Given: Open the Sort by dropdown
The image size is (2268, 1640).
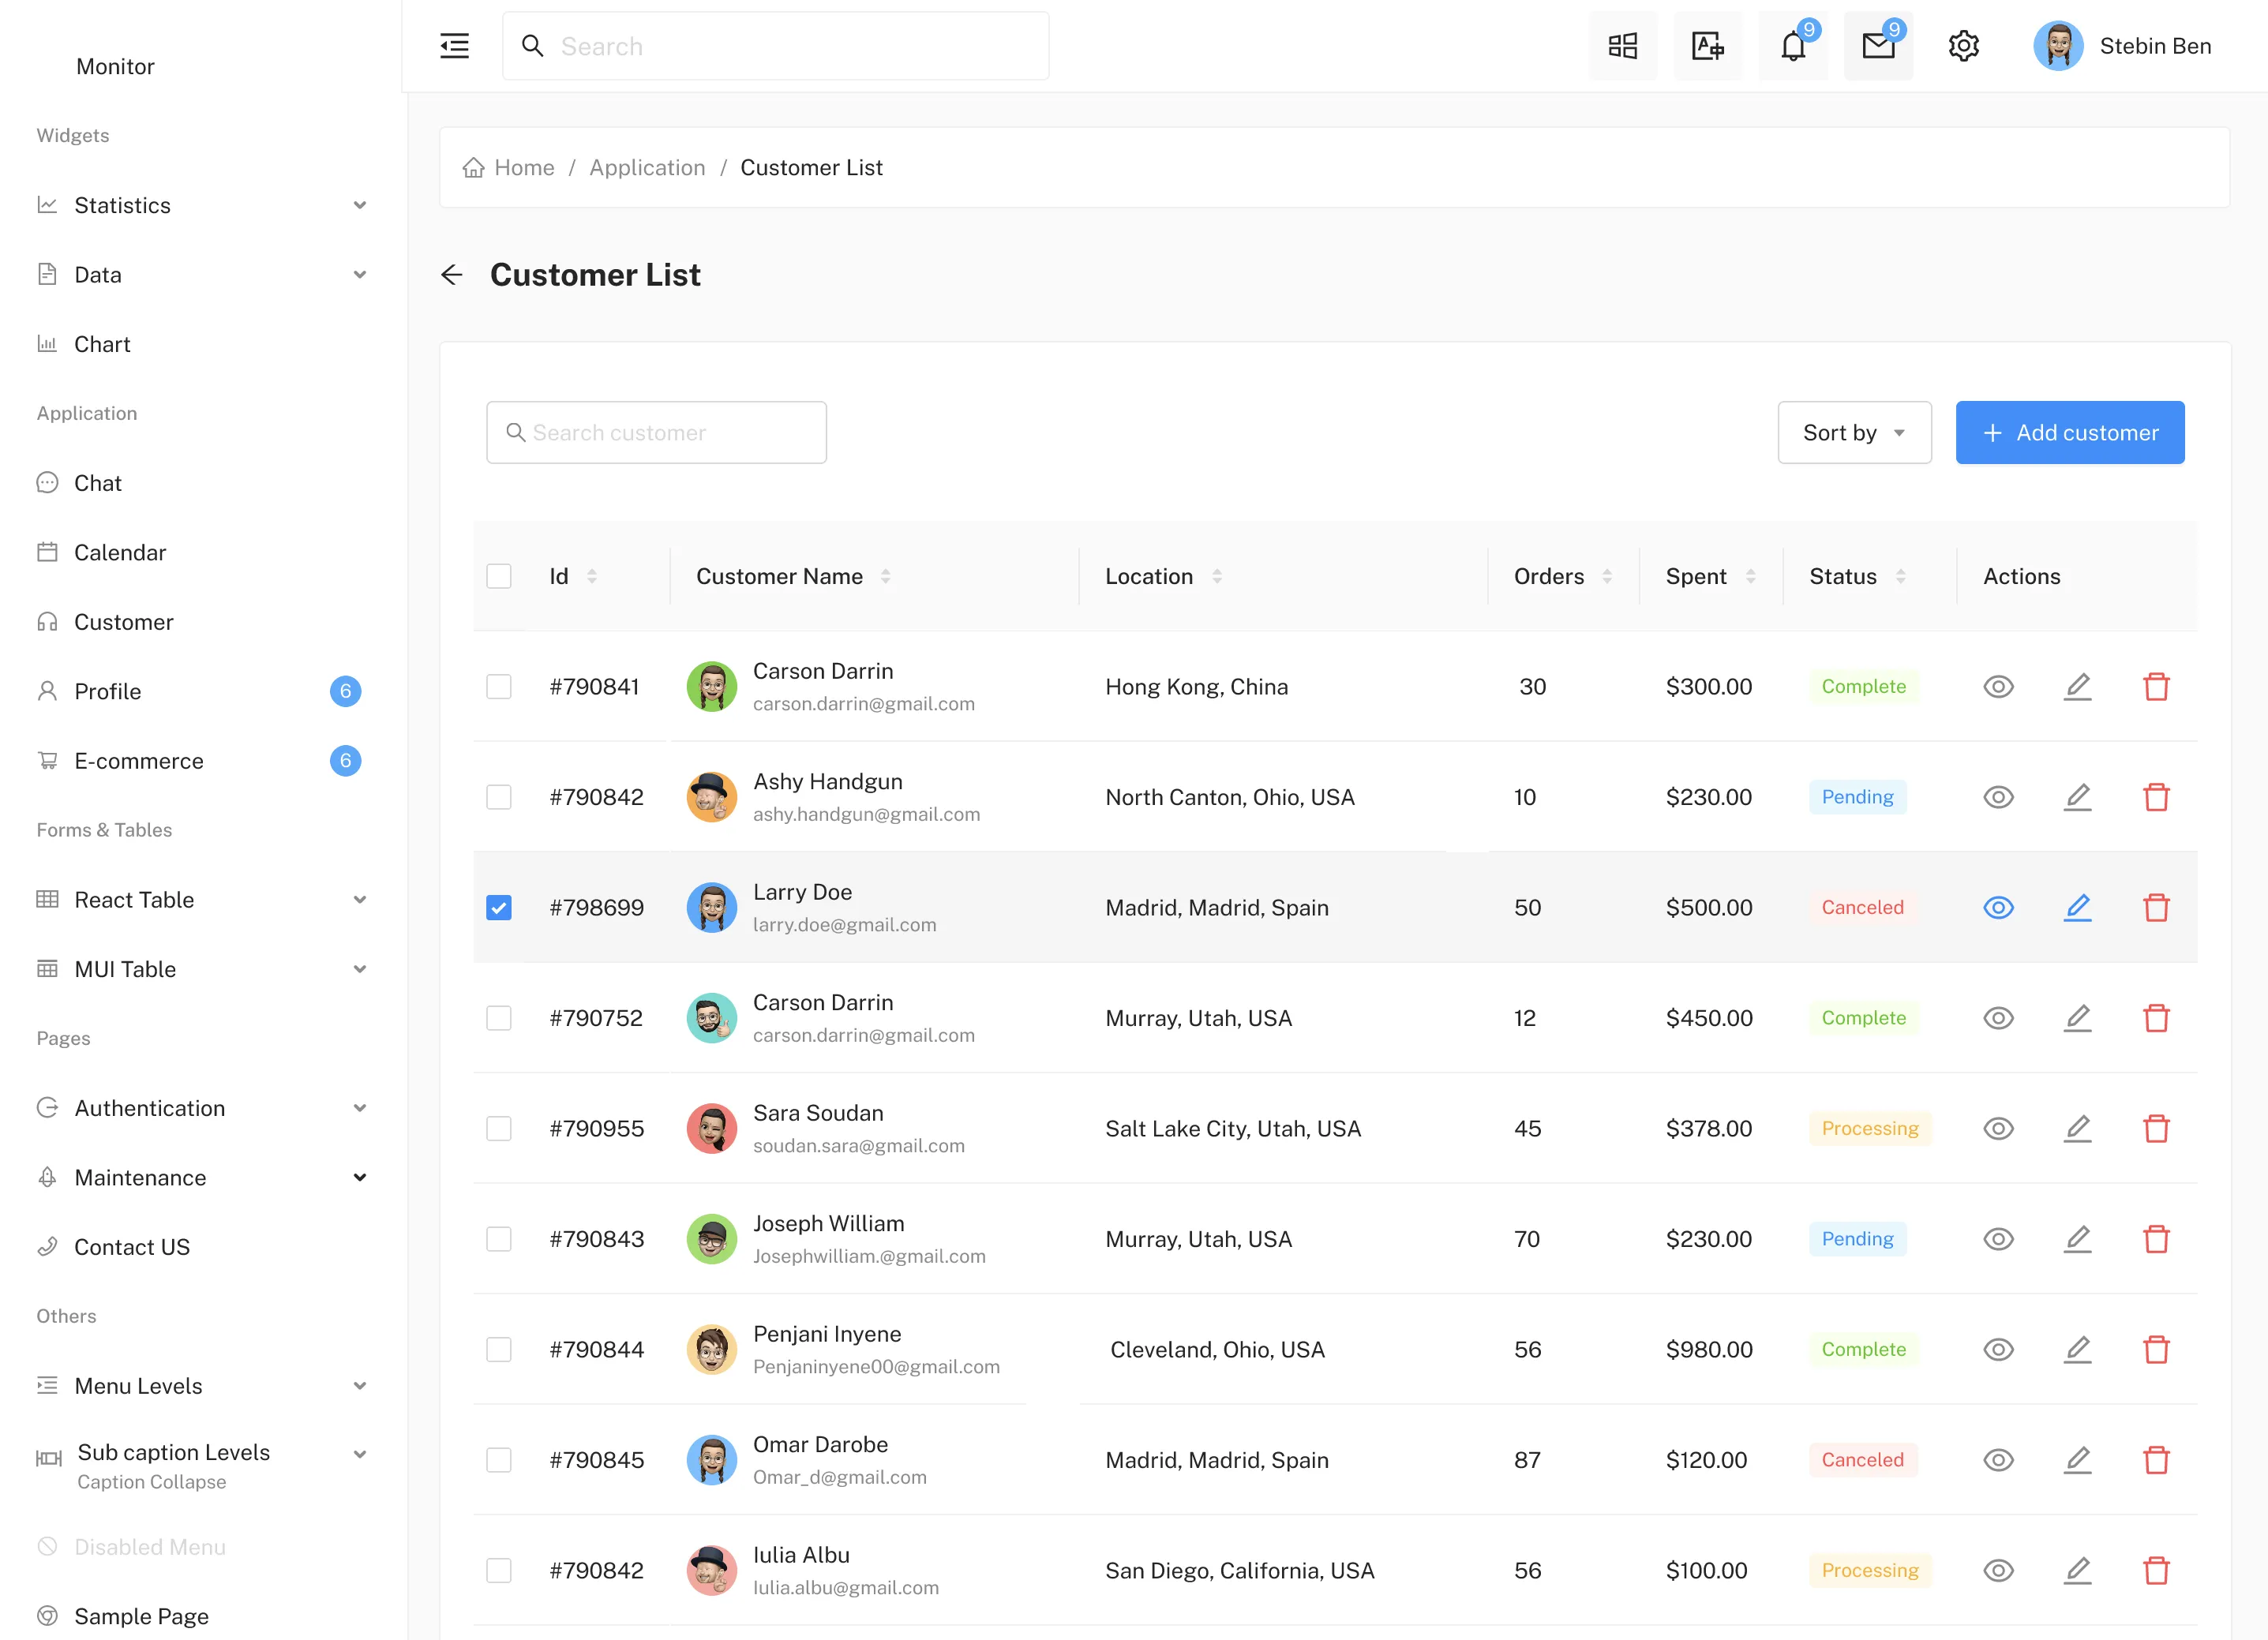Looking at the screenshot, I should pyautogui.click(x=1853, y=433).
